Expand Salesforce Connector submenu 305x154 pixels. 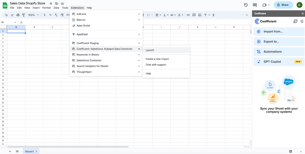click(x=106, y=60)
